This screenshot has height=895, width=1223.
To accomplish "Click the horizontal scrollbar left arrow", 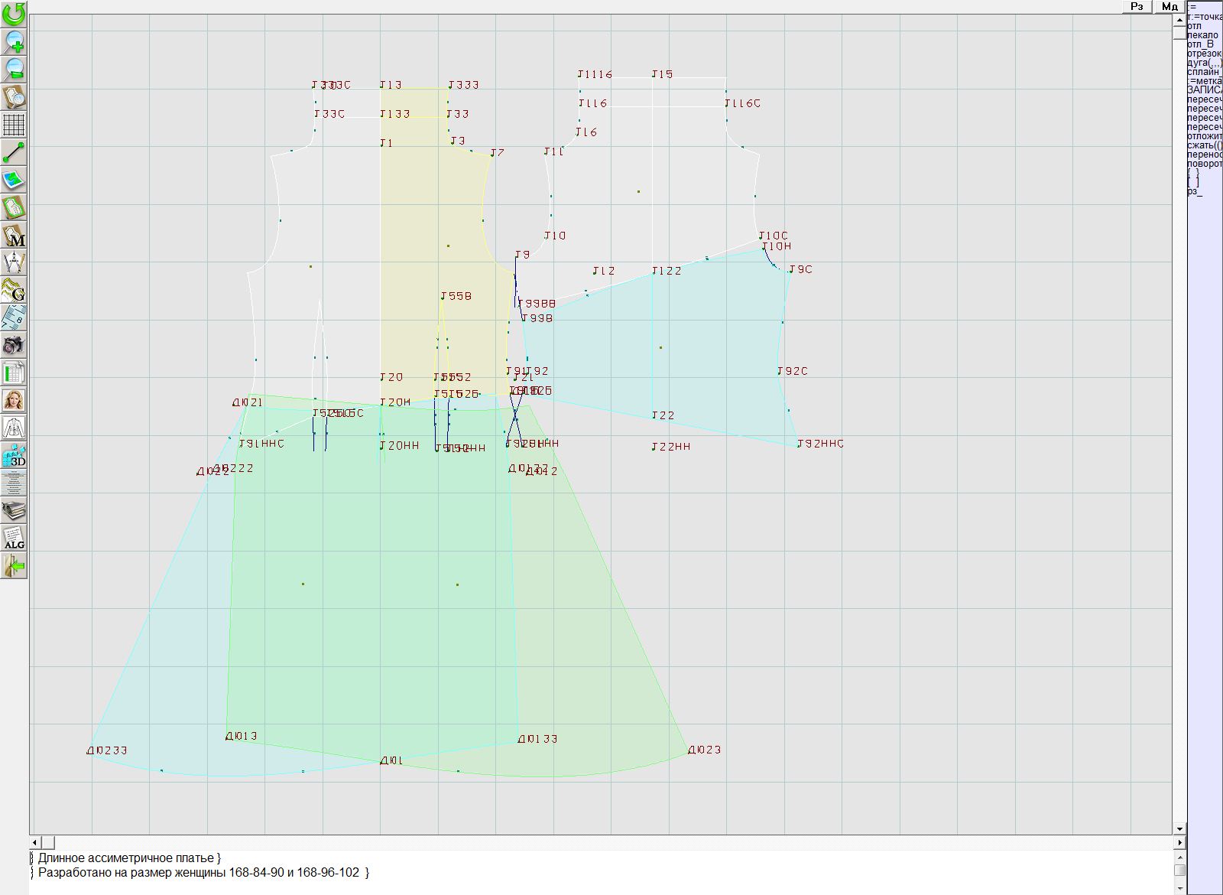I will click(35, 842).
